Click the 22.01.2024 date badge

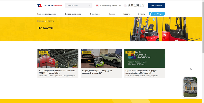87,52
